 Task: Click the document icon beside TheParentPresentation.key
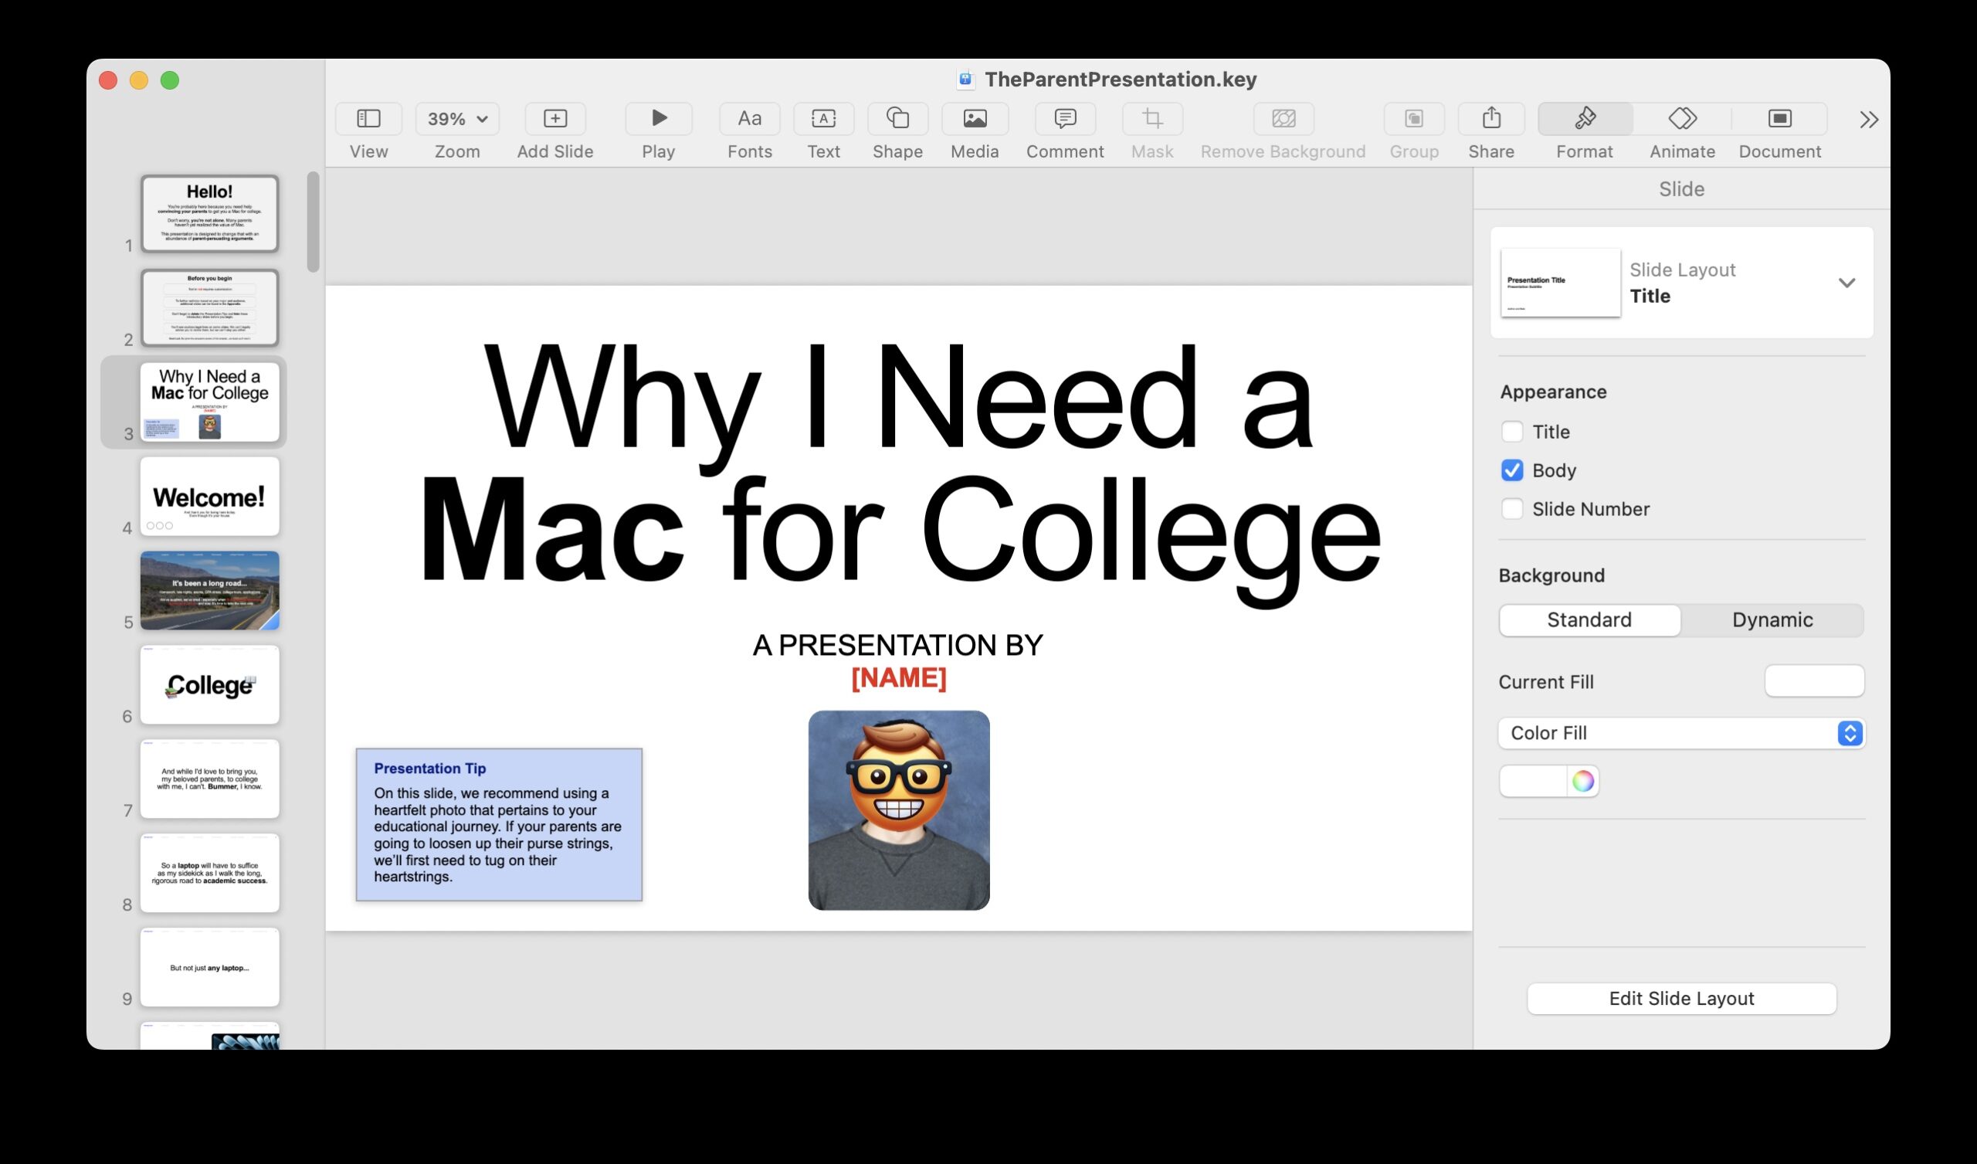click(x=965, y=79)
